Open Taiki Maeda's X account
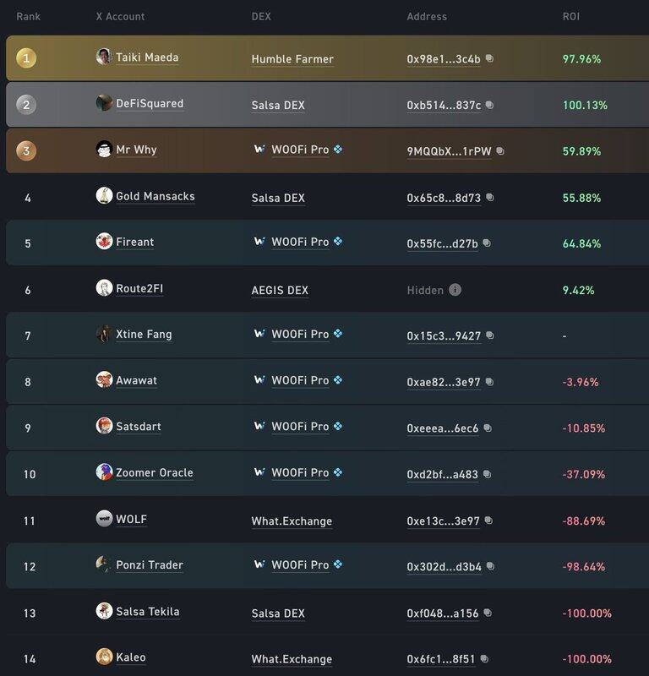 [147, 57]
